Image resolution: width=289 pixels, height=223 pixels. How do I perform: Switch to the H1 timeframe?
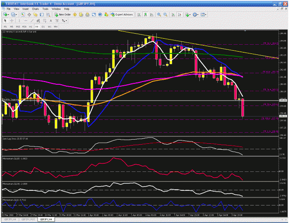click(x=31, y=27)
